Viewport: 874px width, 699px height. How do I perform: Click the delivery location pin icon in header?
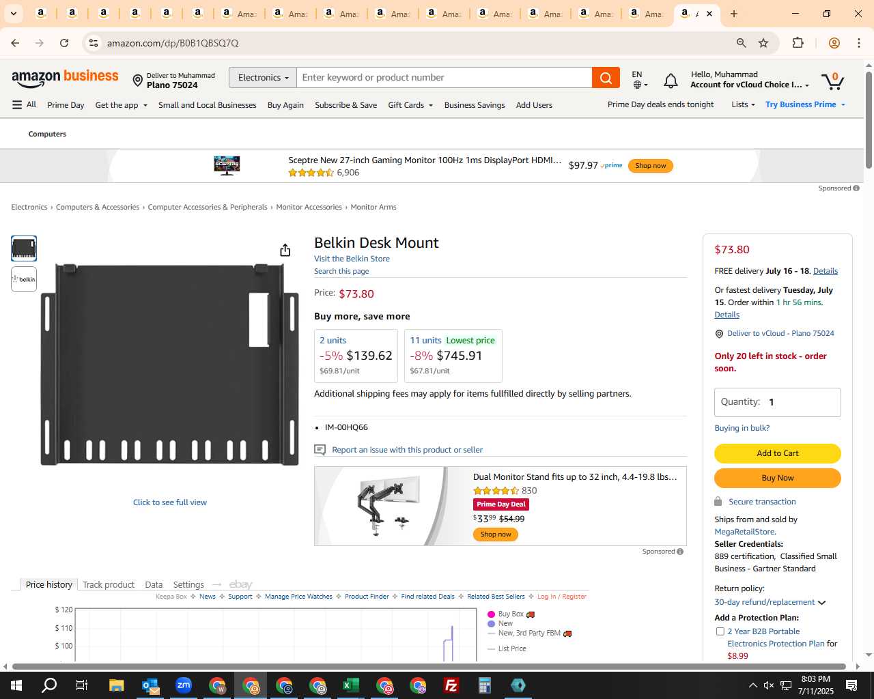coord(137,81)
